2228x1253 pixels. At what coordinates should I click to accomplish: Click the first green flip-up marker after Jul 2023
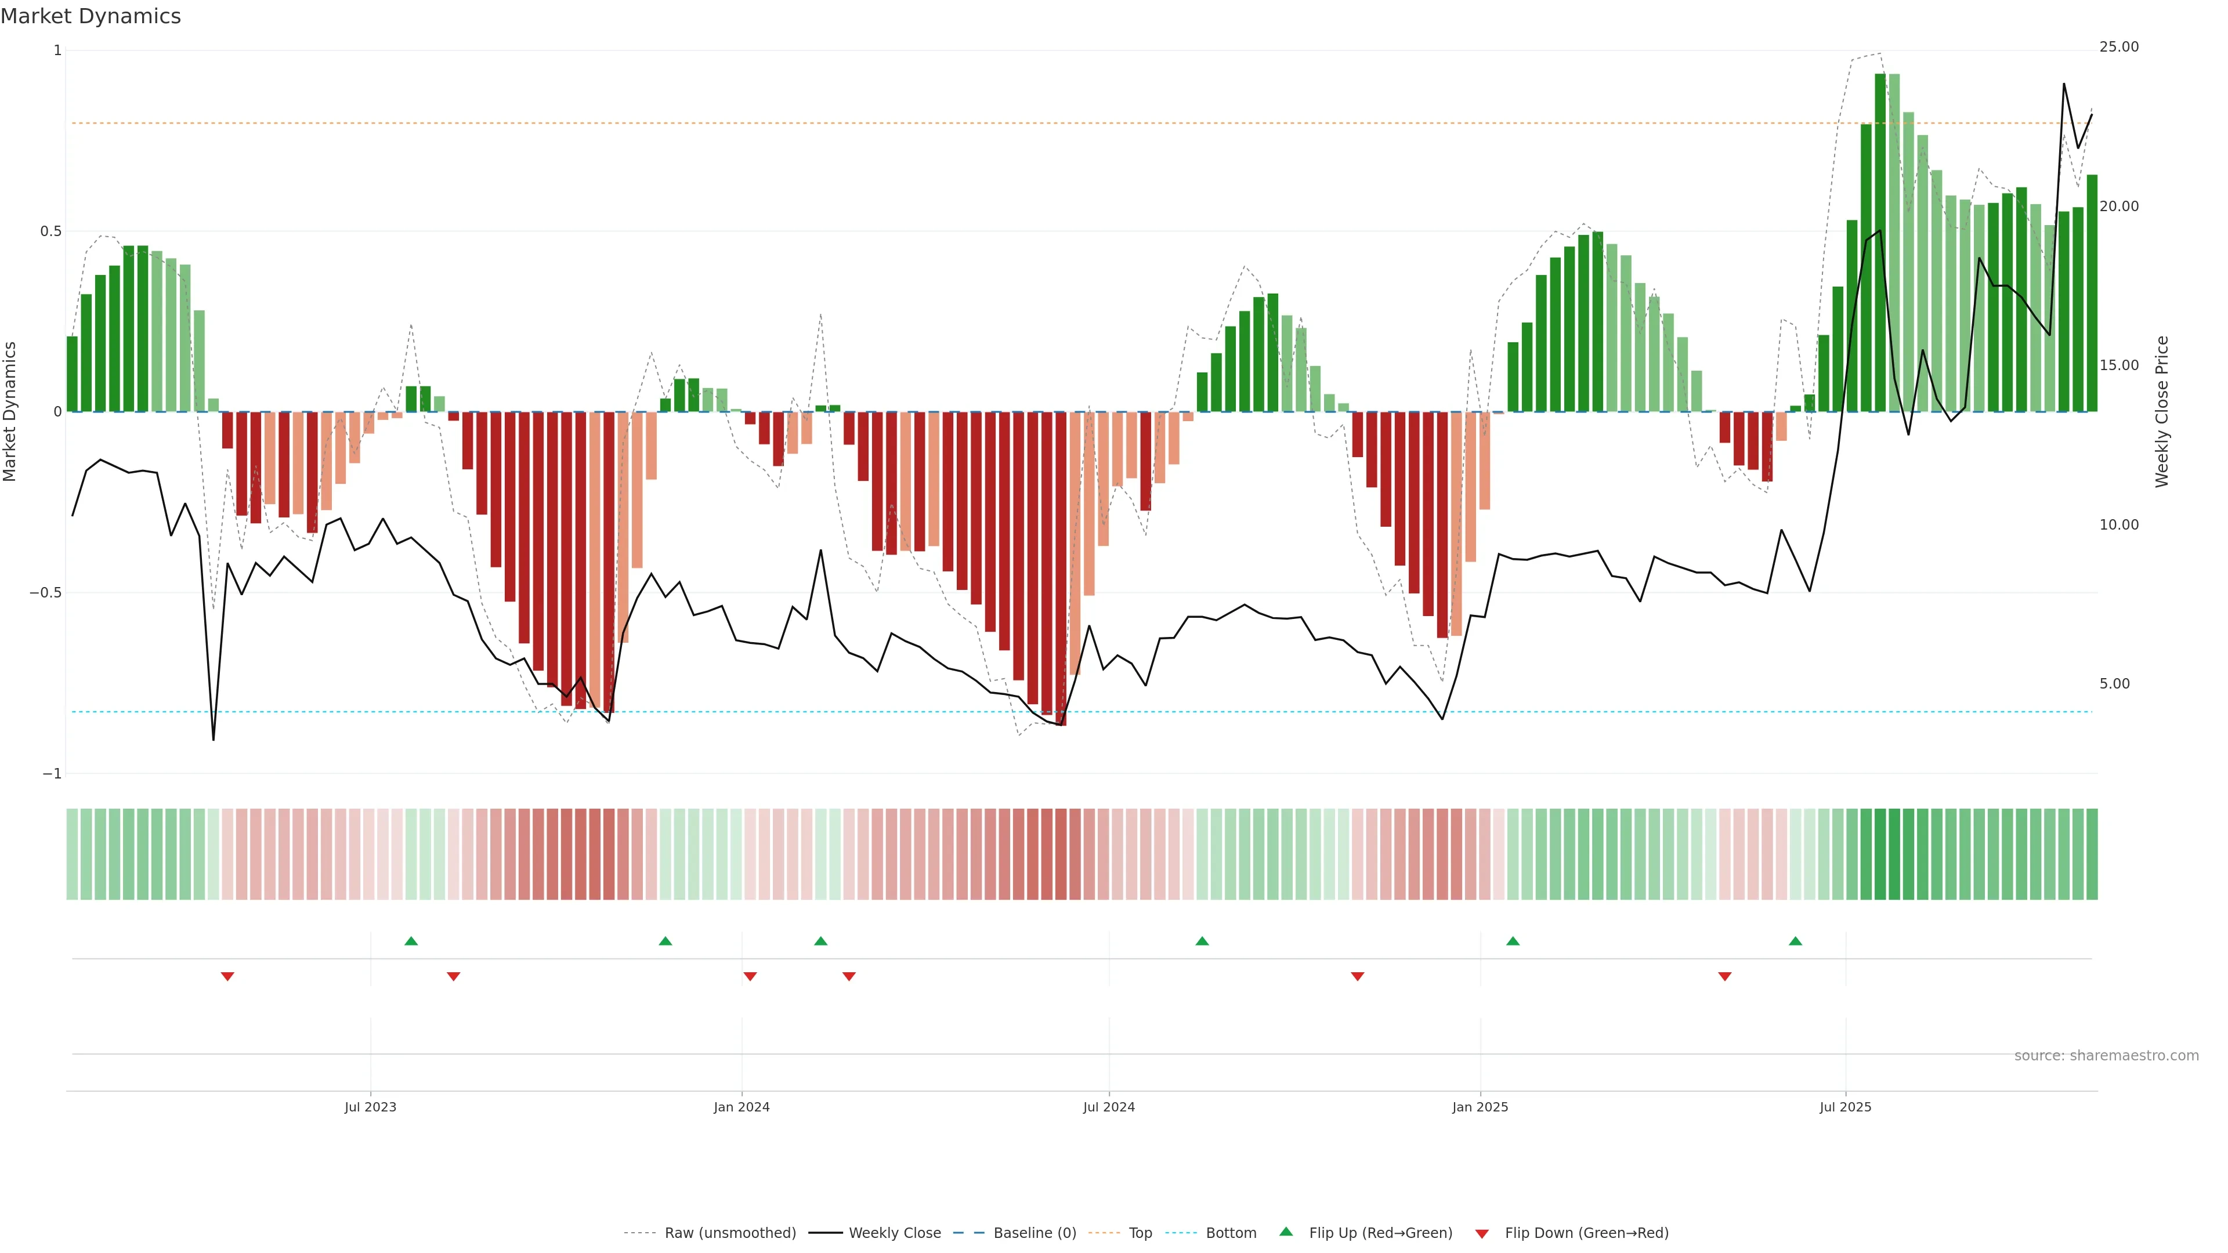[x=411, y=941]
